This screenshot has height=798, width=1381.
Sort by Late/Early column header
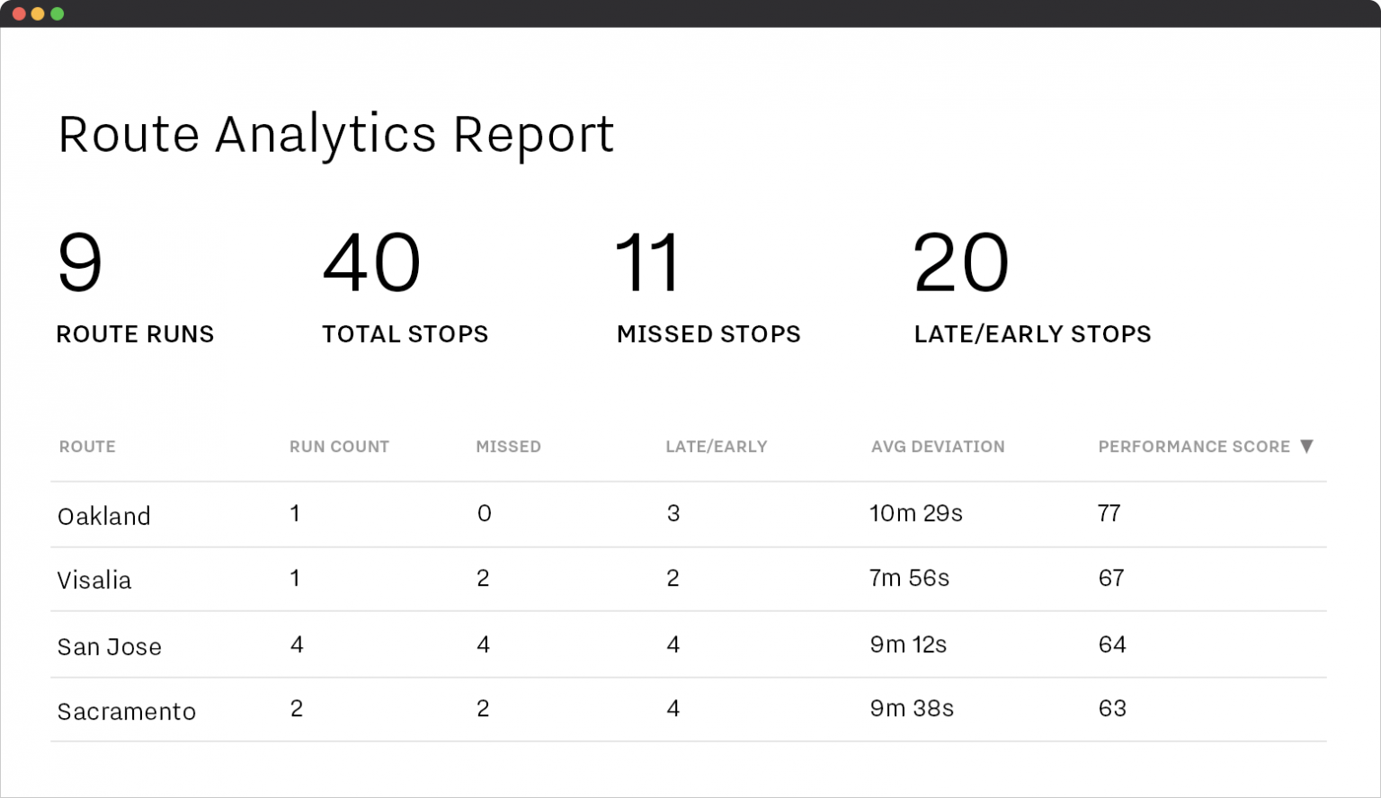click(x=717, y=446)
